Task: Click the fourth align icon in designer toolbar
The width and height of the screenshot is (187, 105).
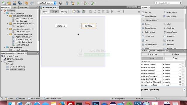Action: click(103, 12)
